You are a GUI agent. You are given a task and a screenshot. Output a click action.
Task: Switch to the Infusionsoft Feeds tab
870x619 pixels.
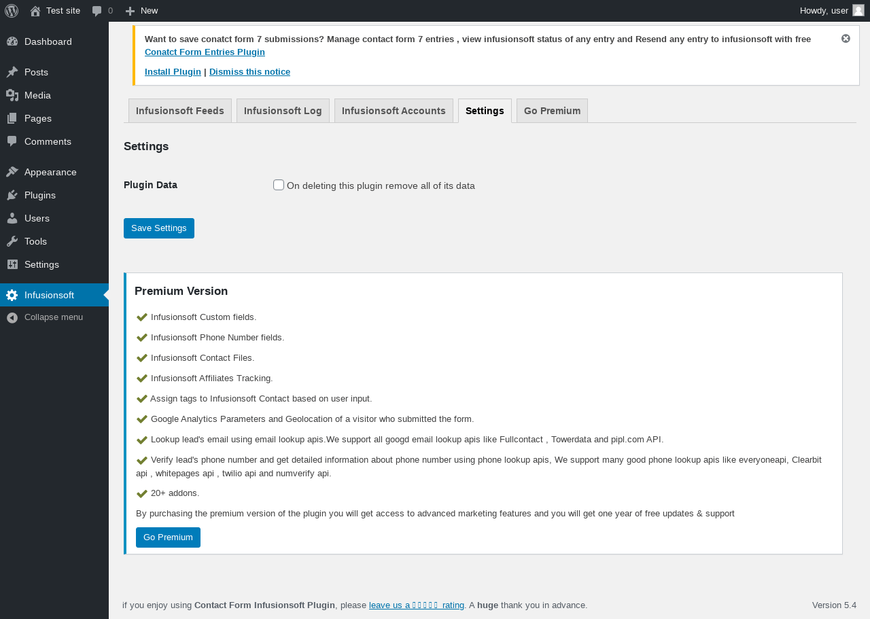[x=180, y=111]
